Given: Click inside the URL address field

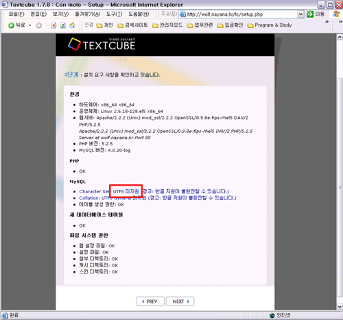Looking at the screenshot, I should (241, 14).
